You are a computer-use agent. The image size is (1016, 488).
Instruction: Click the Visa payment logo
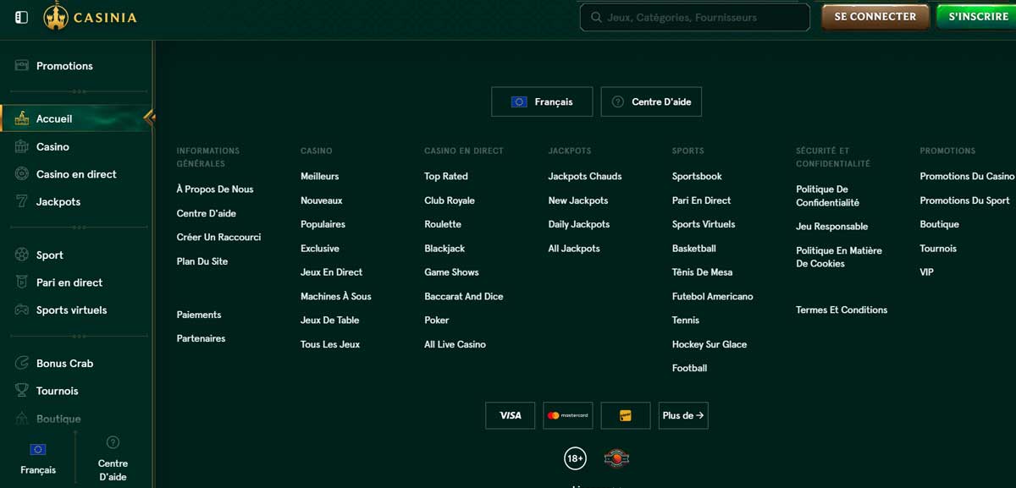tap(510, 415)
